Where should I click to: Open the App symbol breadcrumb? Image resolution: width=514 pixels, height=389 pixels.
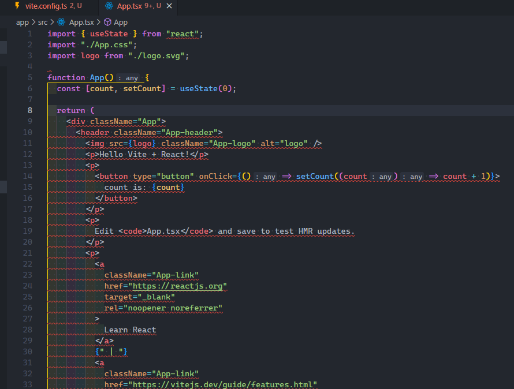point(121,23)
